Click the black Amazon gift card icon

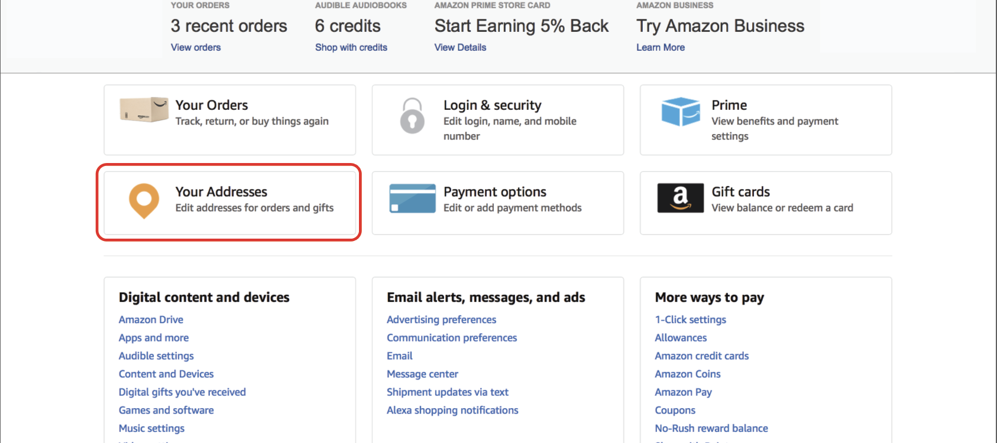[x=681, y=198]
